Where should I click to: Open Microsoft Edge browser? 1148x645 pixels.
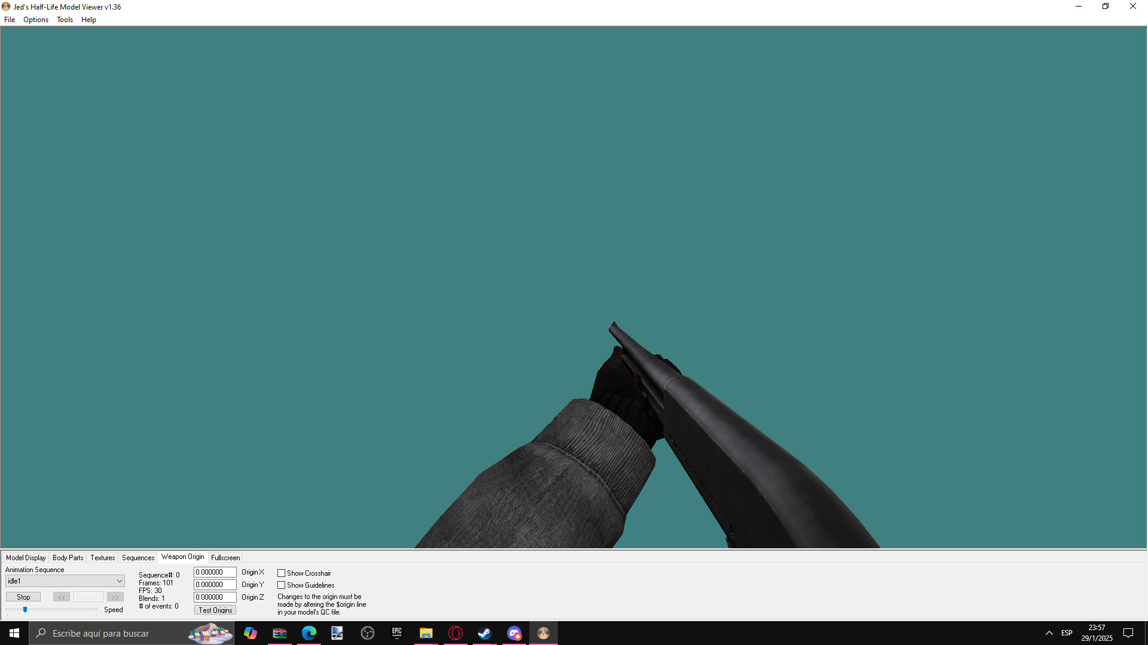pos(309,633)
